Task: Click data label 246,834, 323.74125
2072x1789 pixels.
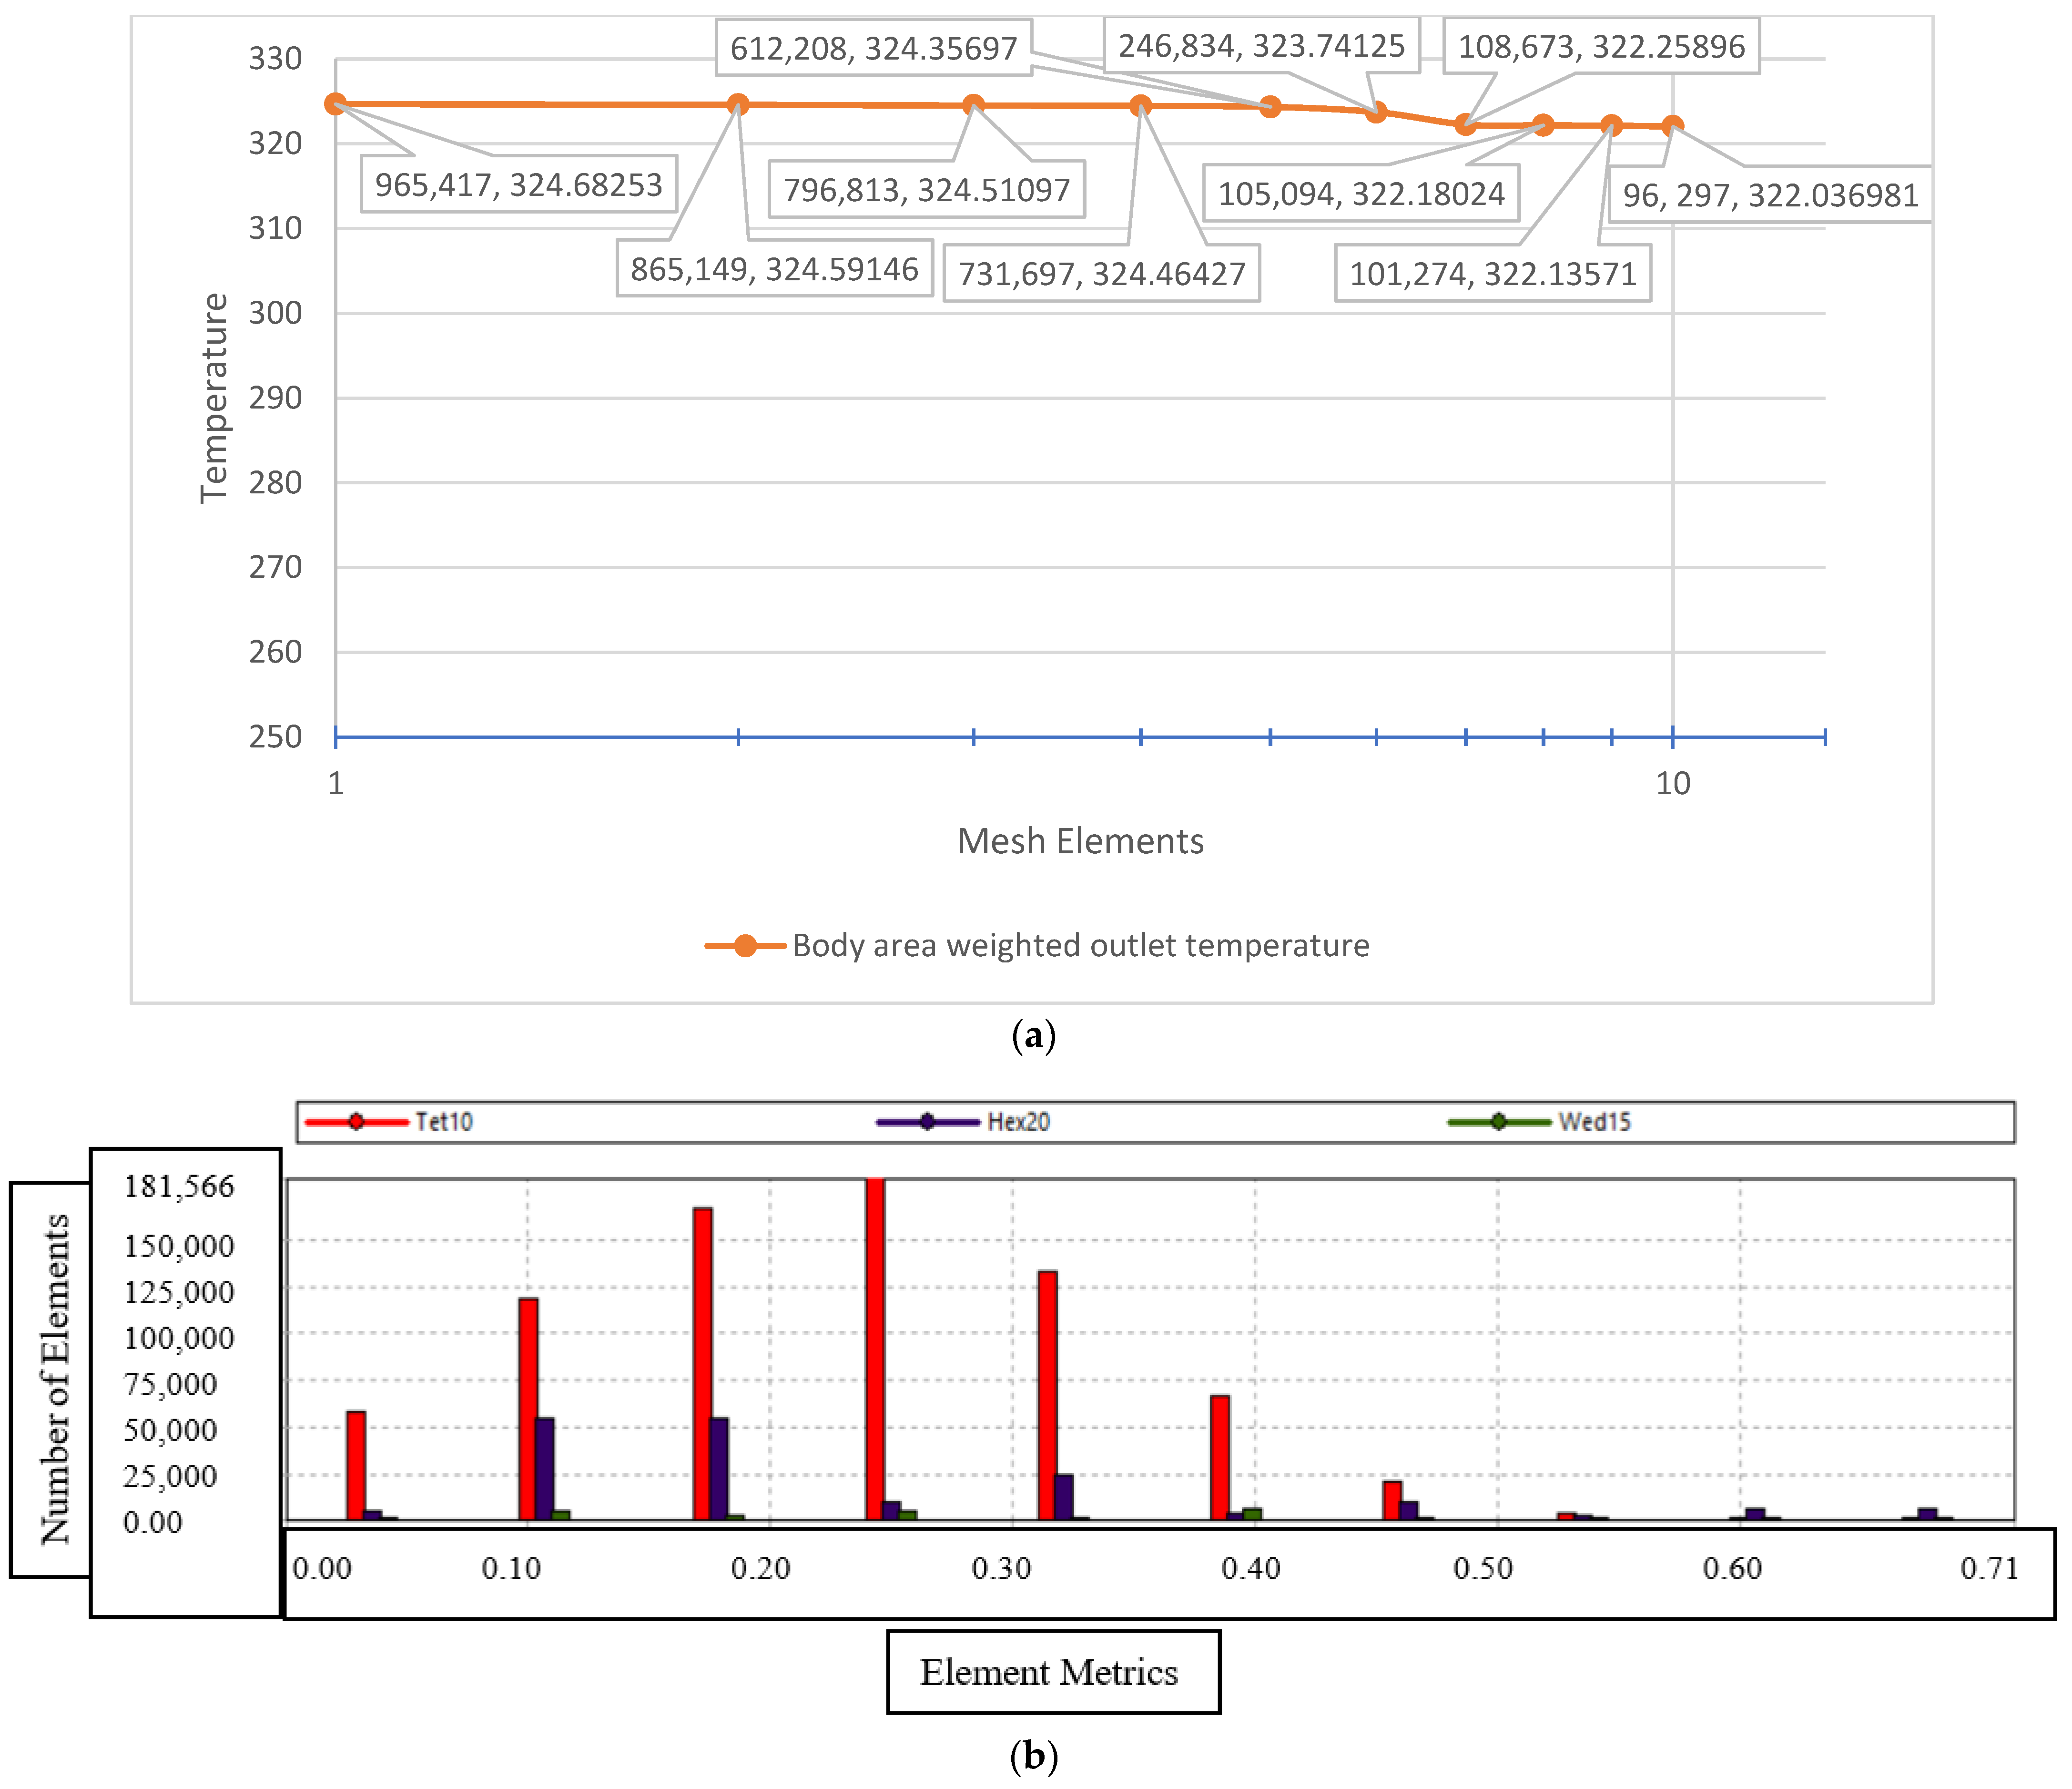Action: tap(1261, 45)
